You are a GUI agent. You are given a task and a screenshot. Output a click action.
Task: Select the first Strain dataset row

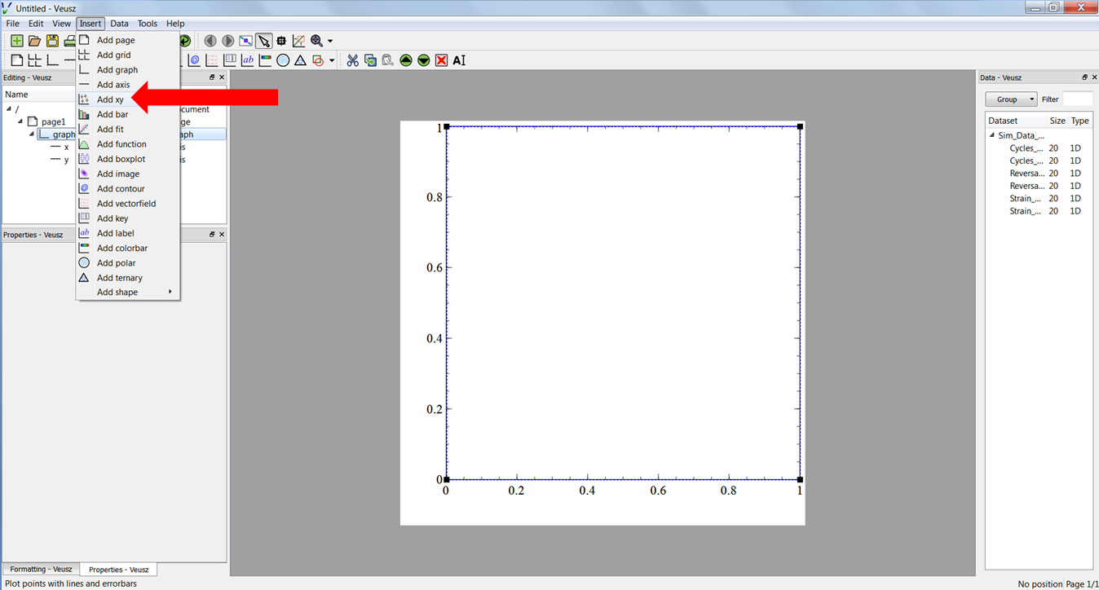(x=1025, y=198)
